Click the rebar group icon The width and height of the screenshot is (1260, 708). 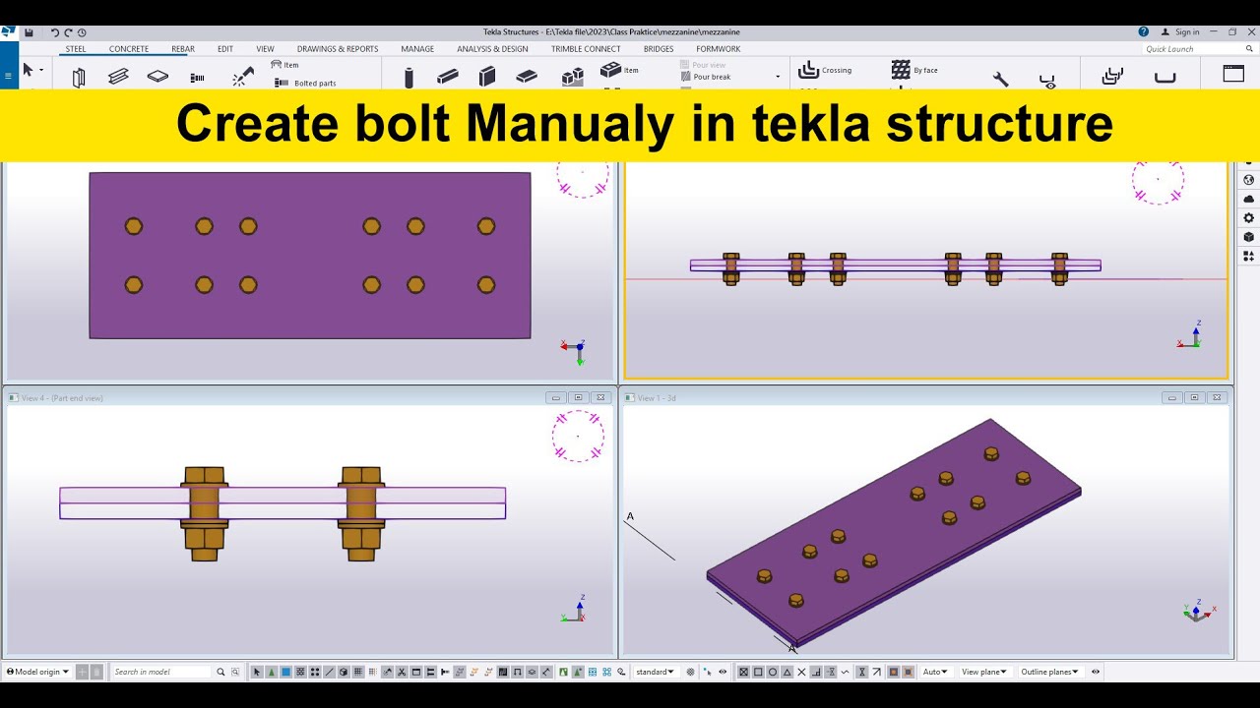pyautogui.click(x=1112, y=76)
